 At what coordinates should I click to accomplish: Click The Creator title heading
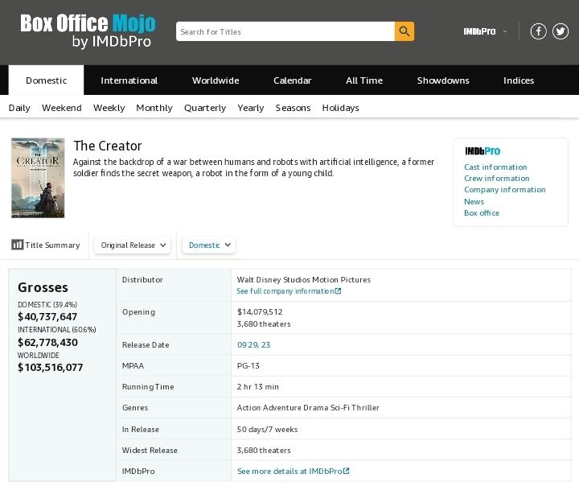pos(108,146)
